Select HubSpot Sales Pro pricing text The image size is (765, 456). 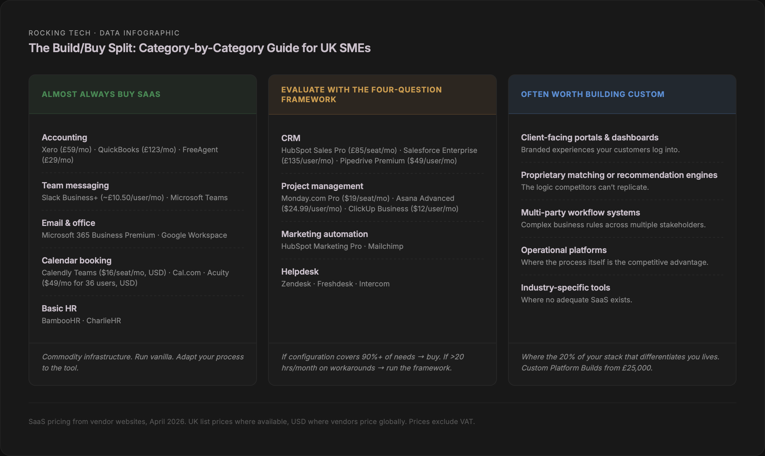(x=339, y=150)
